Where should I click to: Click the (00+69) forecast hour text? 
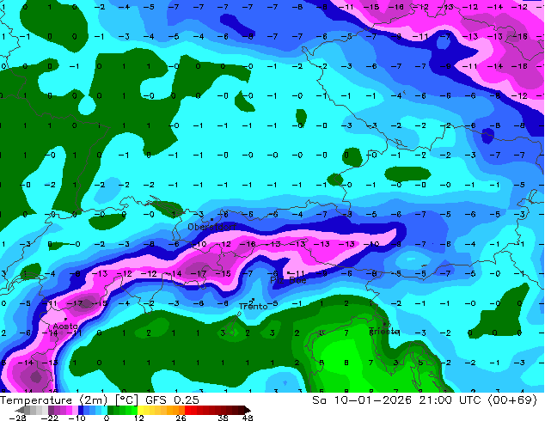click(512, 400)
